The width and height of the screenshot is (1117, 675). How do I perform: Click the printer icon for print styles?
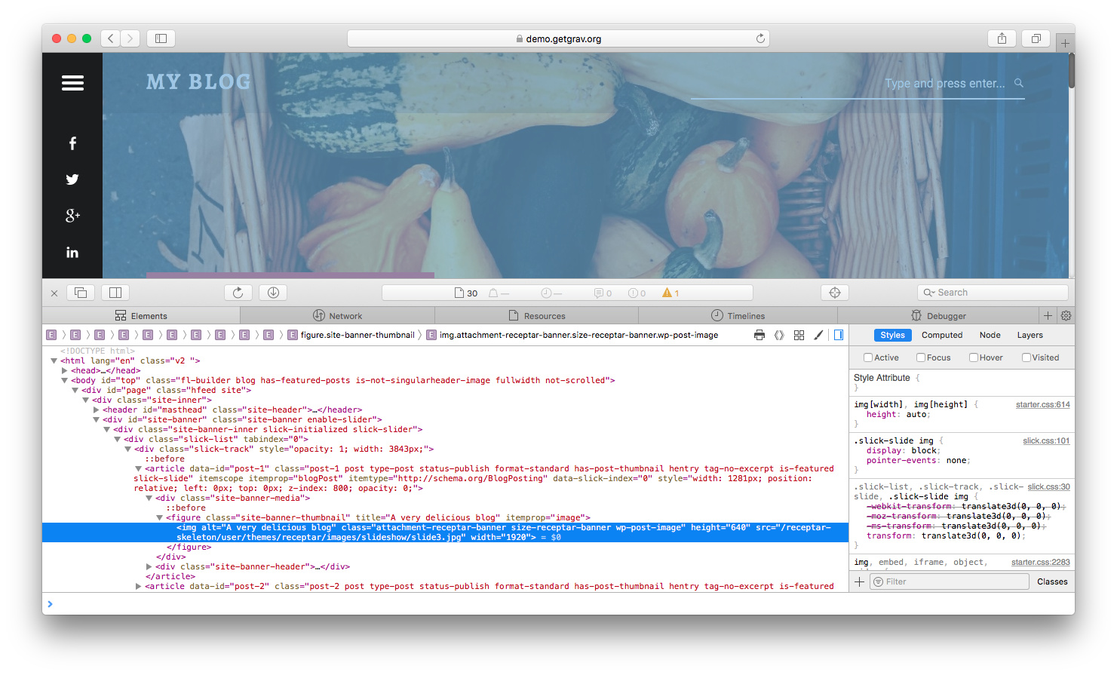pos(759,335)
